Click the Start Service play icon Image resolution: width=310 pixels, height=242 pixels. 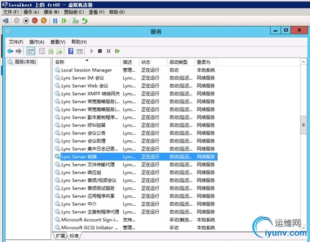pyautogui.click(x=92, y=51)
